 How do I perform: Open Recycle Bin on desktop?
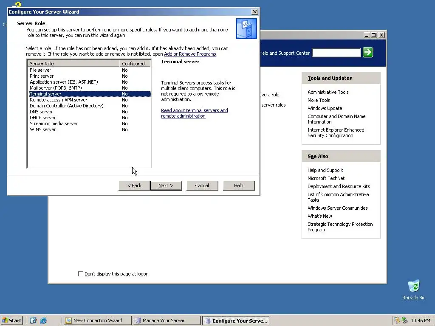(x=414, y=289)
